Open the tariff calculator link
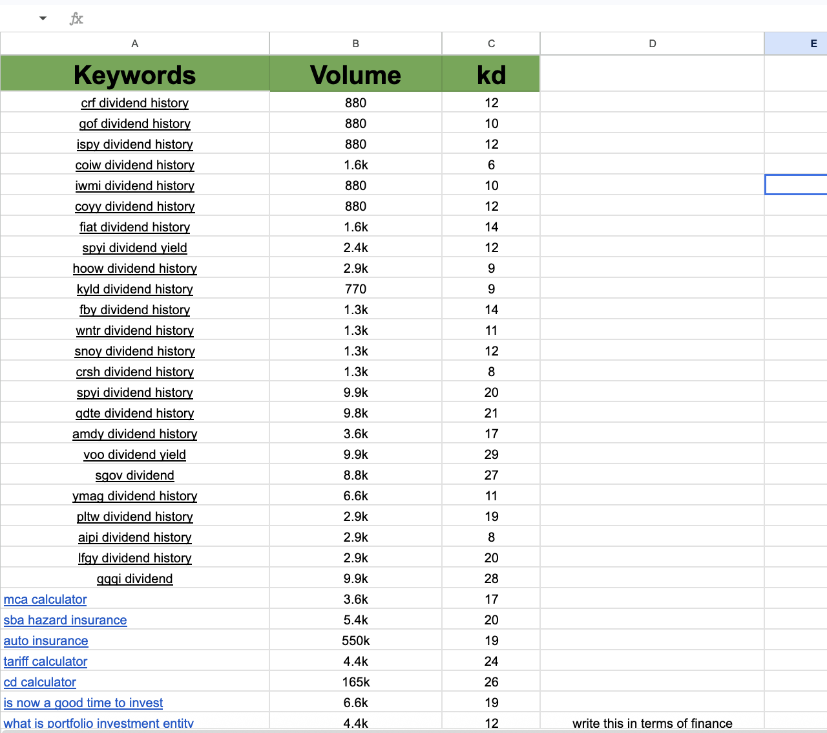 pyautogui.click(x=45, y=661)
